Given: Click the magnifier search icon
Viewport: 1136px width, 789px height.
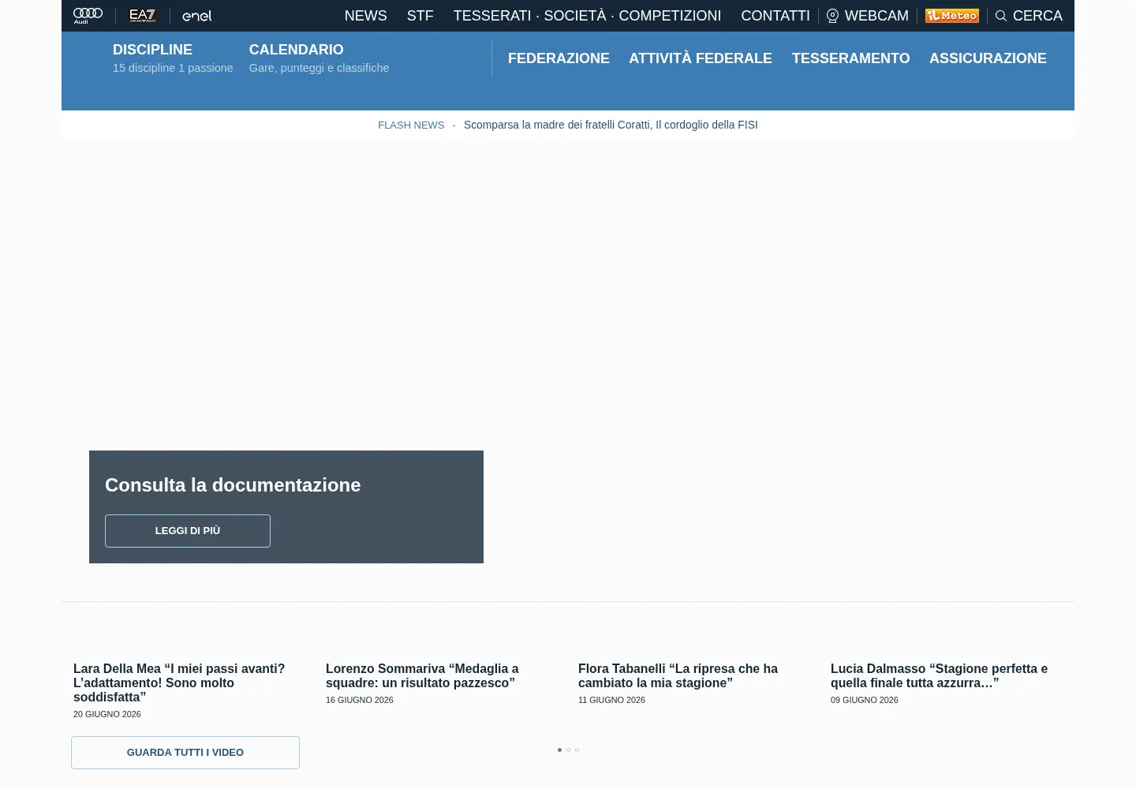Looking at the screenshot, I should [x=1001, y=16].
